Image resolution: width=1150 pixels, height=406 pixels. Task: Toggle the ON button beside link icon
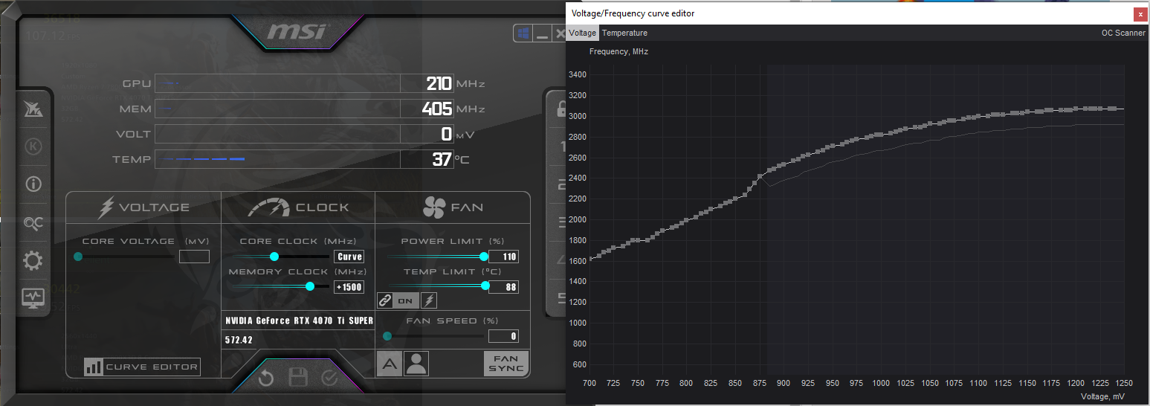pos(405,300)
